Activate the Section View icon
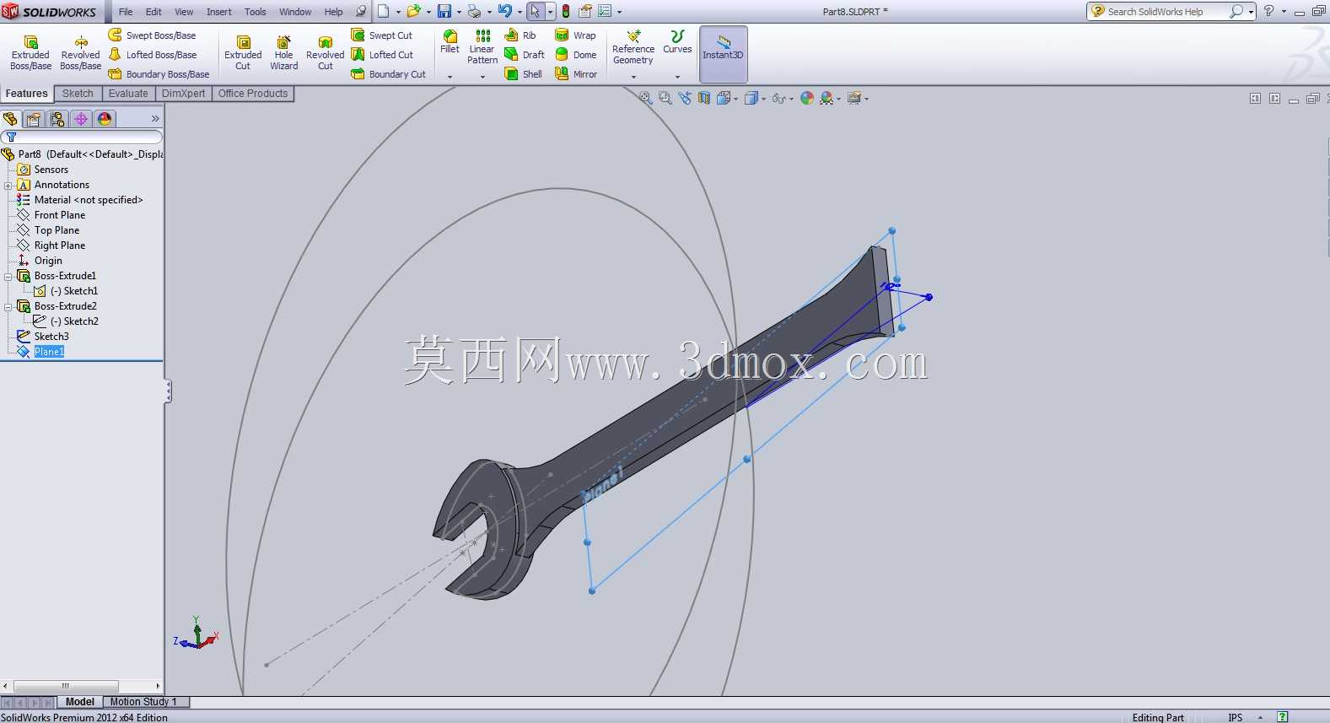This screenshot has height=723, width=1330. click(704, 99)
